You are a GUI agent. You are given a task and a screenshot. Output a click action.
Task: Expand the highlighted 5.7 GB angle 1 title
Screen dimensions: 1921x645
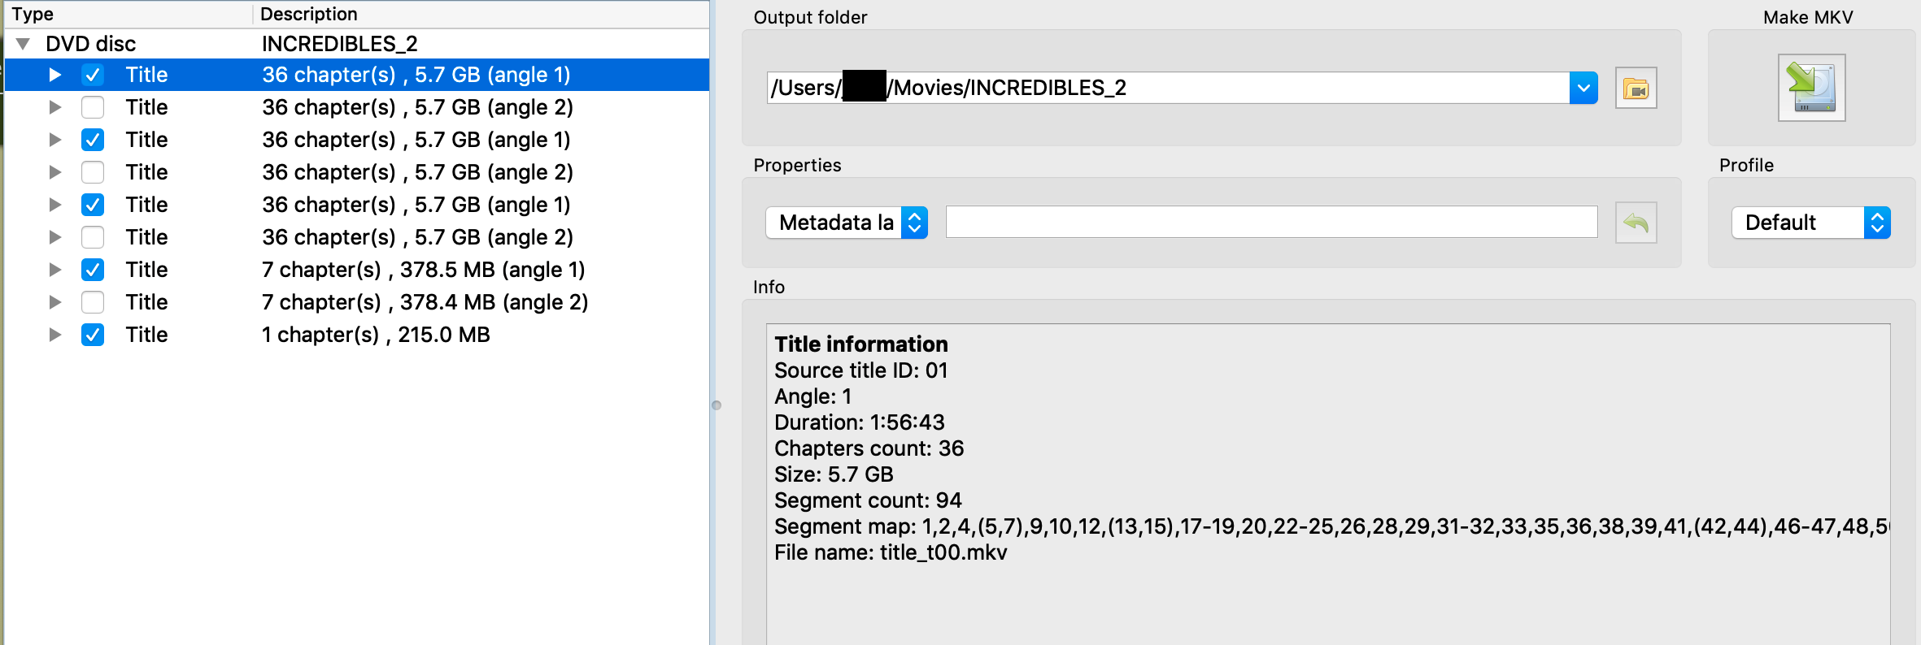coord(55,75)
